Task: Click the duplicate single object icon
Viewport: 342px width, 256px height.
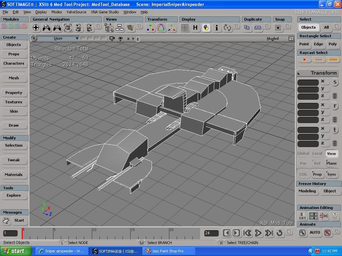Action: [247, 28]
